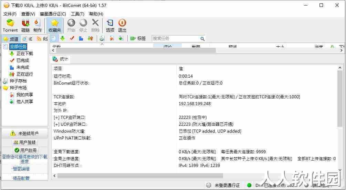Open the 文件(F) menu
The height and width of the screenshot is (190, 346).
pyautogui.click(x=10, y=14)
